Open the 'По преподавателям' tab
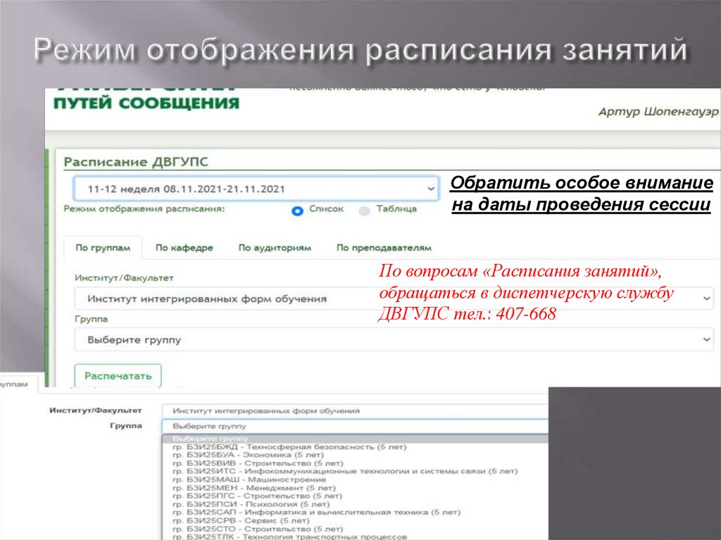This screenshot has height=540, width=721. 386,248
